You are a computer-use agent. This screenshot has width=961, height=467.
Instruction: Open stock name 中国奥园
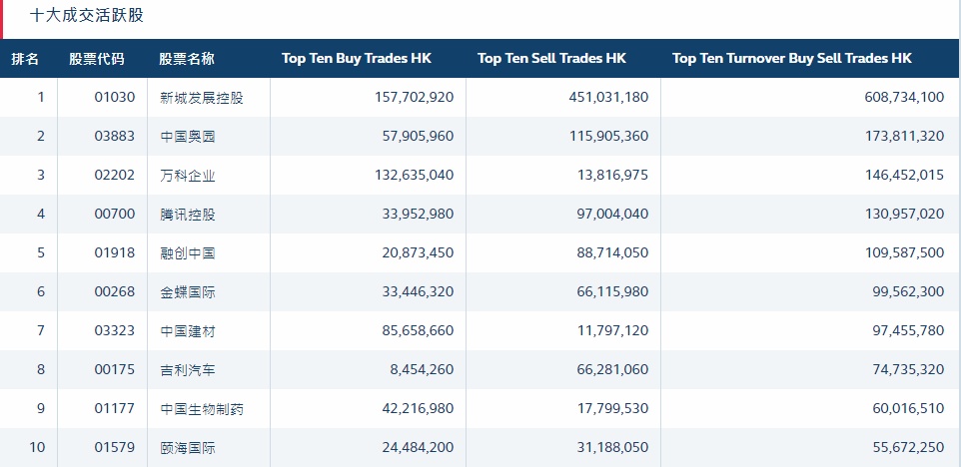(187, 137)
